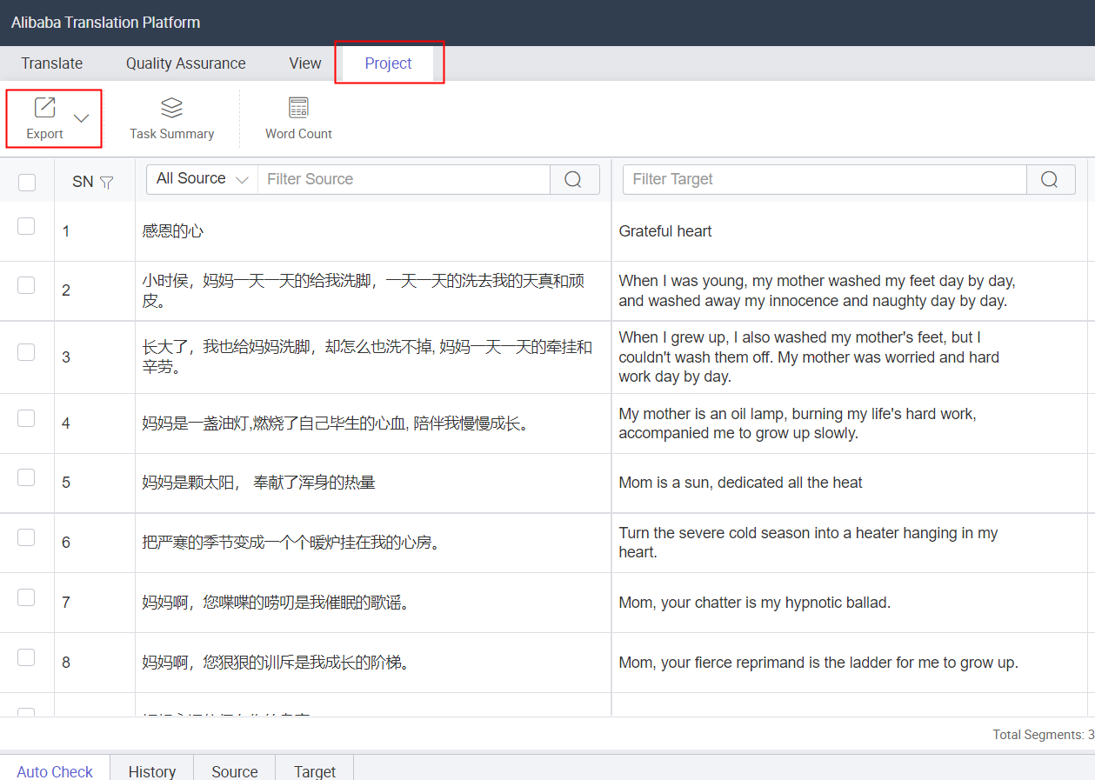Check the box for segment 3
Screen dimensions: 1095x780
click(26, 352)
